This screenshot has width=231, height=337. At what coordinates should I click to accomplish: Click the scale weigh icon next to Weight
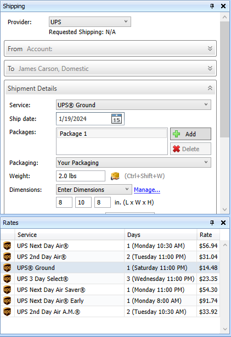[115, 176]
